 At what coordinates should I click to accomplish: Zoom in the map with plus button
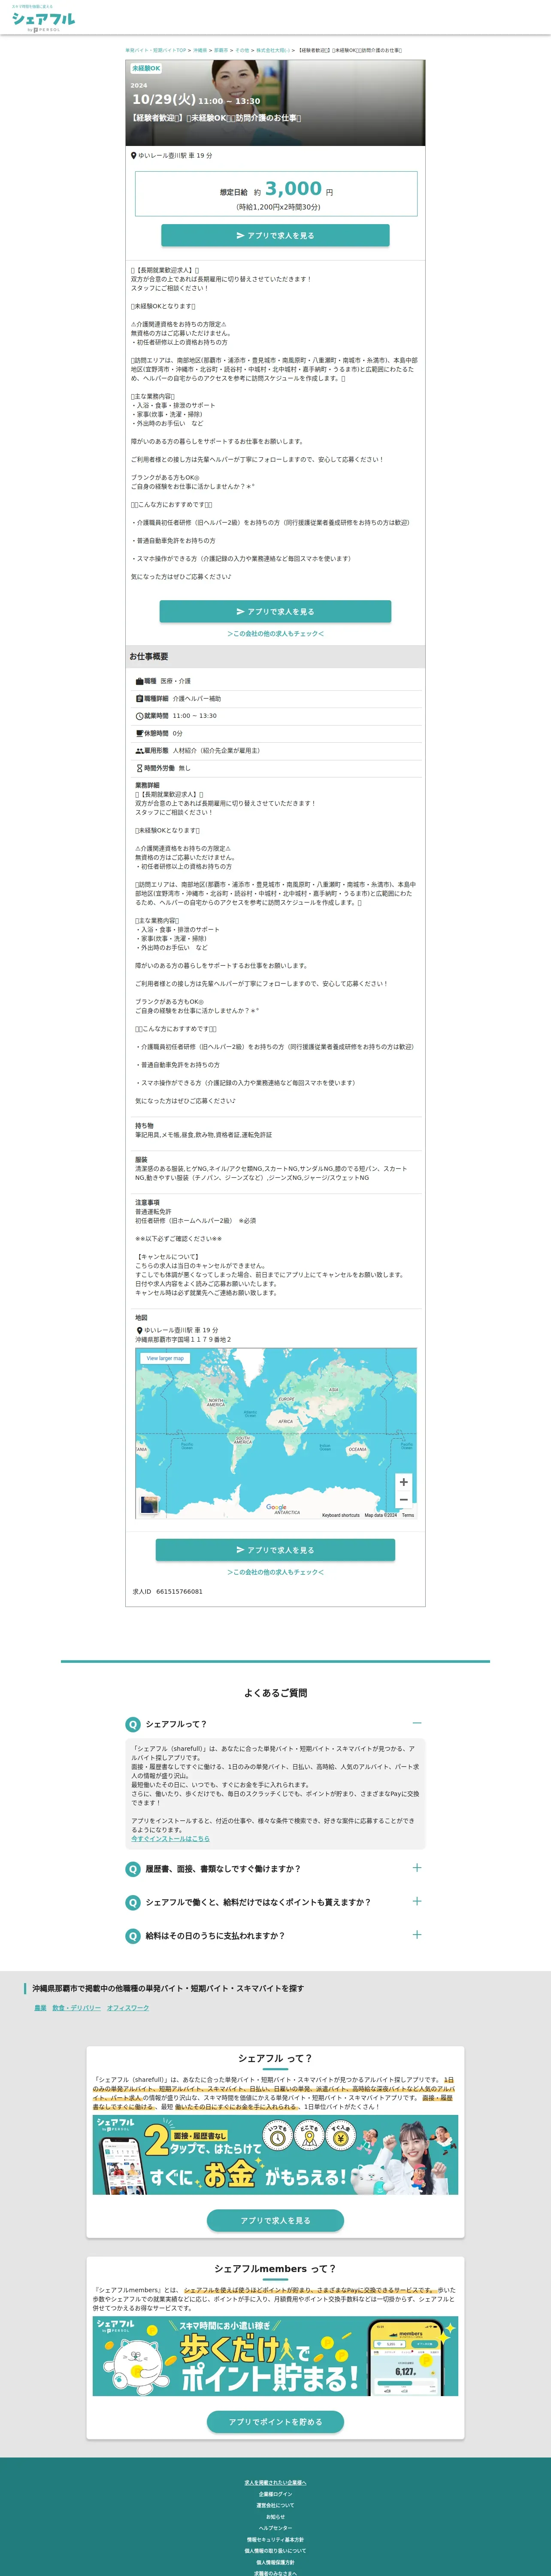click(403, 1482)
